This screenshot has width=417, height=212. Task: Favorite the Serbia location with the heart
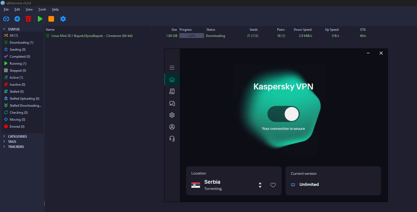click(273, 185)
